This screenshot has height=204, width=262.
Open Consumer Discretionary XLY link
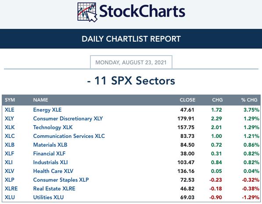pos(68,119)
